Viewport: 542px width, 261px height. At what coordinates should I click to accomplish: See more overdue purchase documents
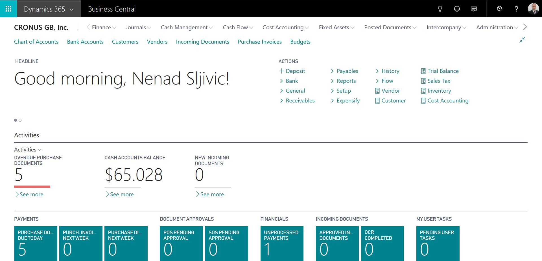pyautogui.click(x=29, y=194)
